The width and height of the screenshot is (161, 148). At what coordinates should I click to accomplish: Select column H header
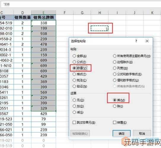point(100,12)
